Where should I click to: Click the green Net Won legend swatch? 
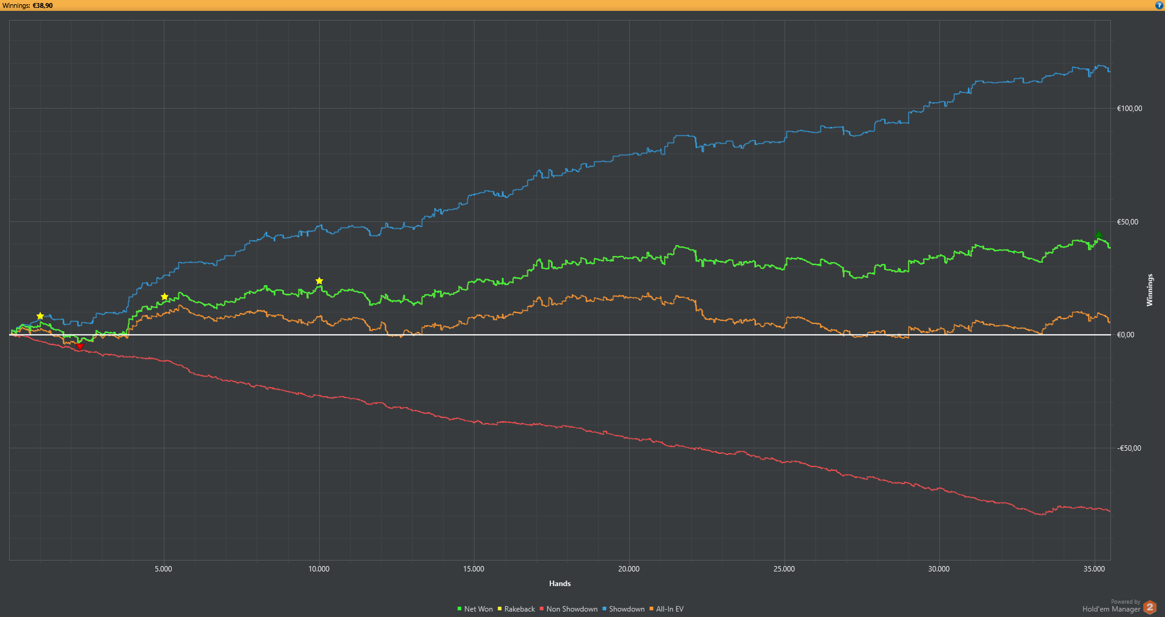pyautogui.click(x=459, y=609)
